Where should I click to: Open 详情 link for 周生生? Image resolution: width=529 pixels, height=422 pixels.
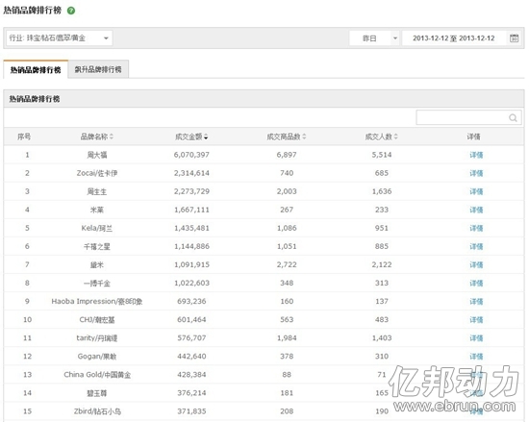click(x=476, y=191)
